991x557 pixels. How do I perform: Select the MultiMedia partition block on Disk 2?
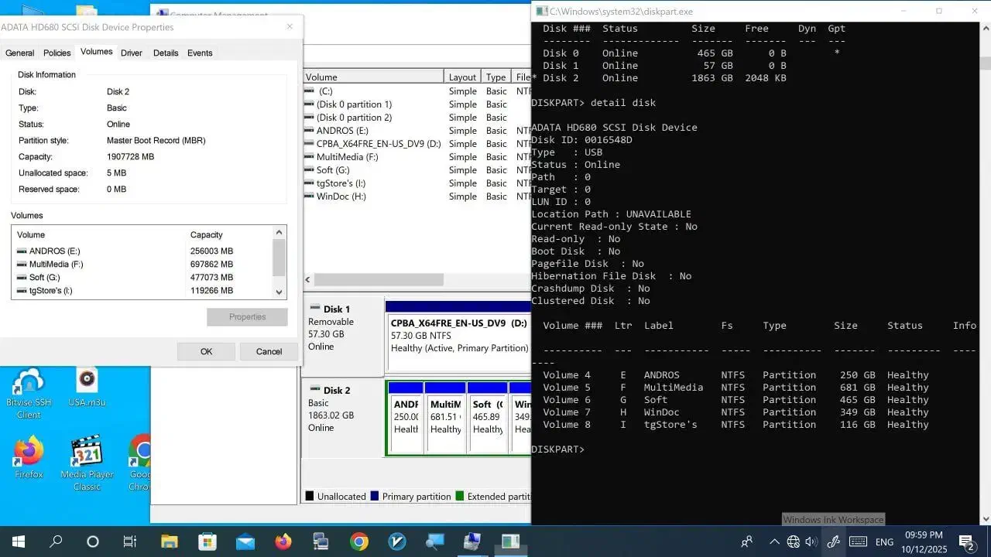445,418
